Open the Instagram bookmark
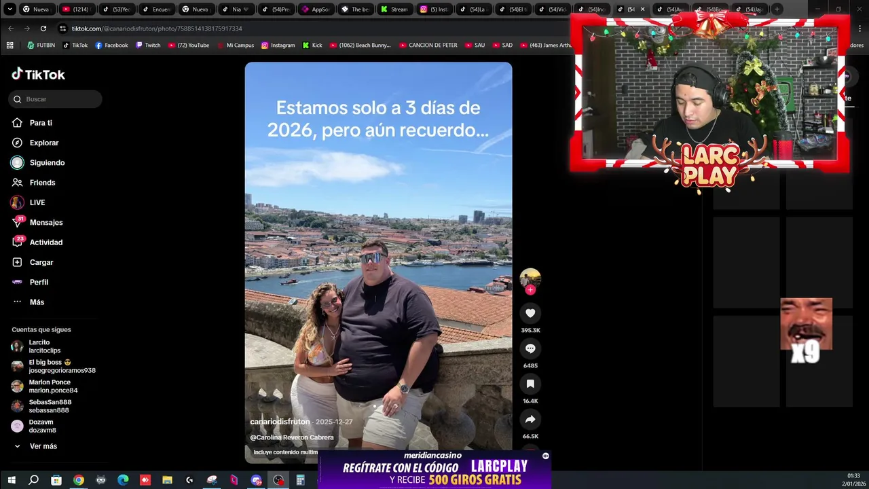This screenshot has width=869, height=489. (278, 46)
